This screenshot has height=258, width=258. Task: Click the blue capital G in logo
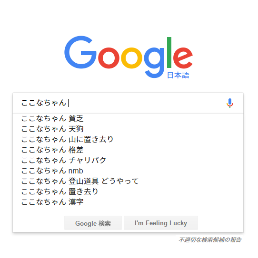point(80,52)
